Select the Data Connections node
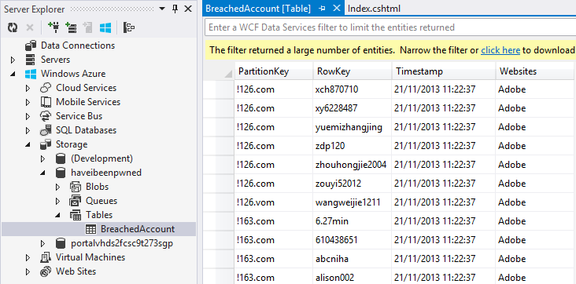 78,46
